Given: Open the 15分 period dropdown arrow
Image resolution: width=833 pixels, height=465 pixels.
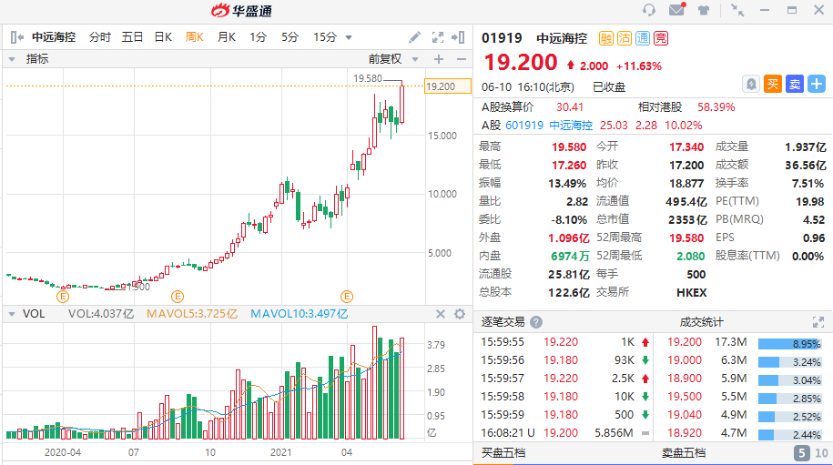Looking at the screenshot, I should 349,37.
